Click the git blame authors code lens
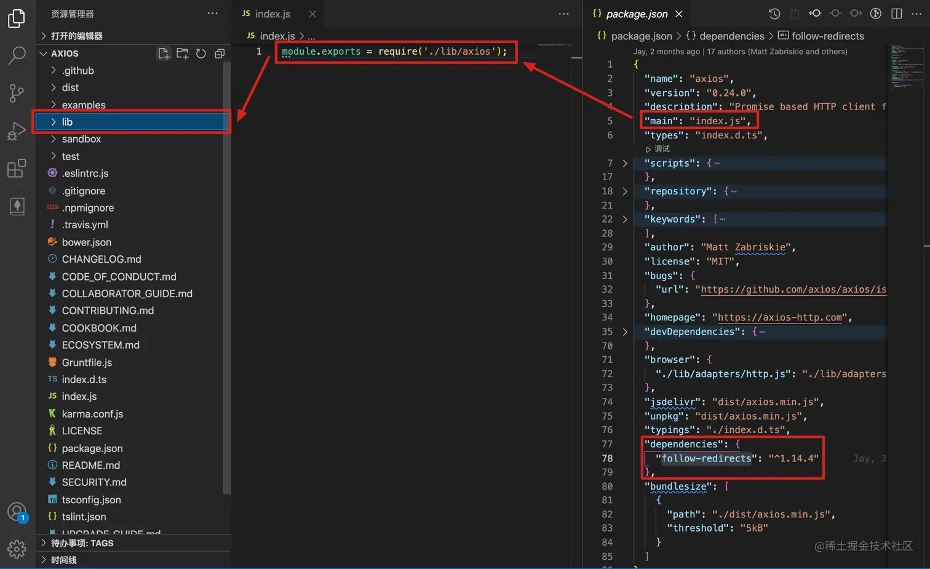Screen dimensions: 930x569 [x=741, y=52]
